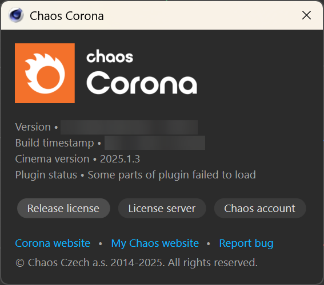The width and height of the screenshot is (324, 285).
Task: Click the blurred Build timestamp value
Action: coord(155,143)
